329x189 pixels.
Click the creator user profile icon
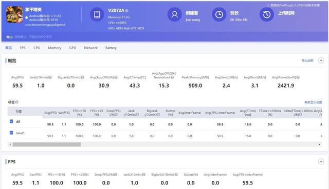(x=174, y=14)
